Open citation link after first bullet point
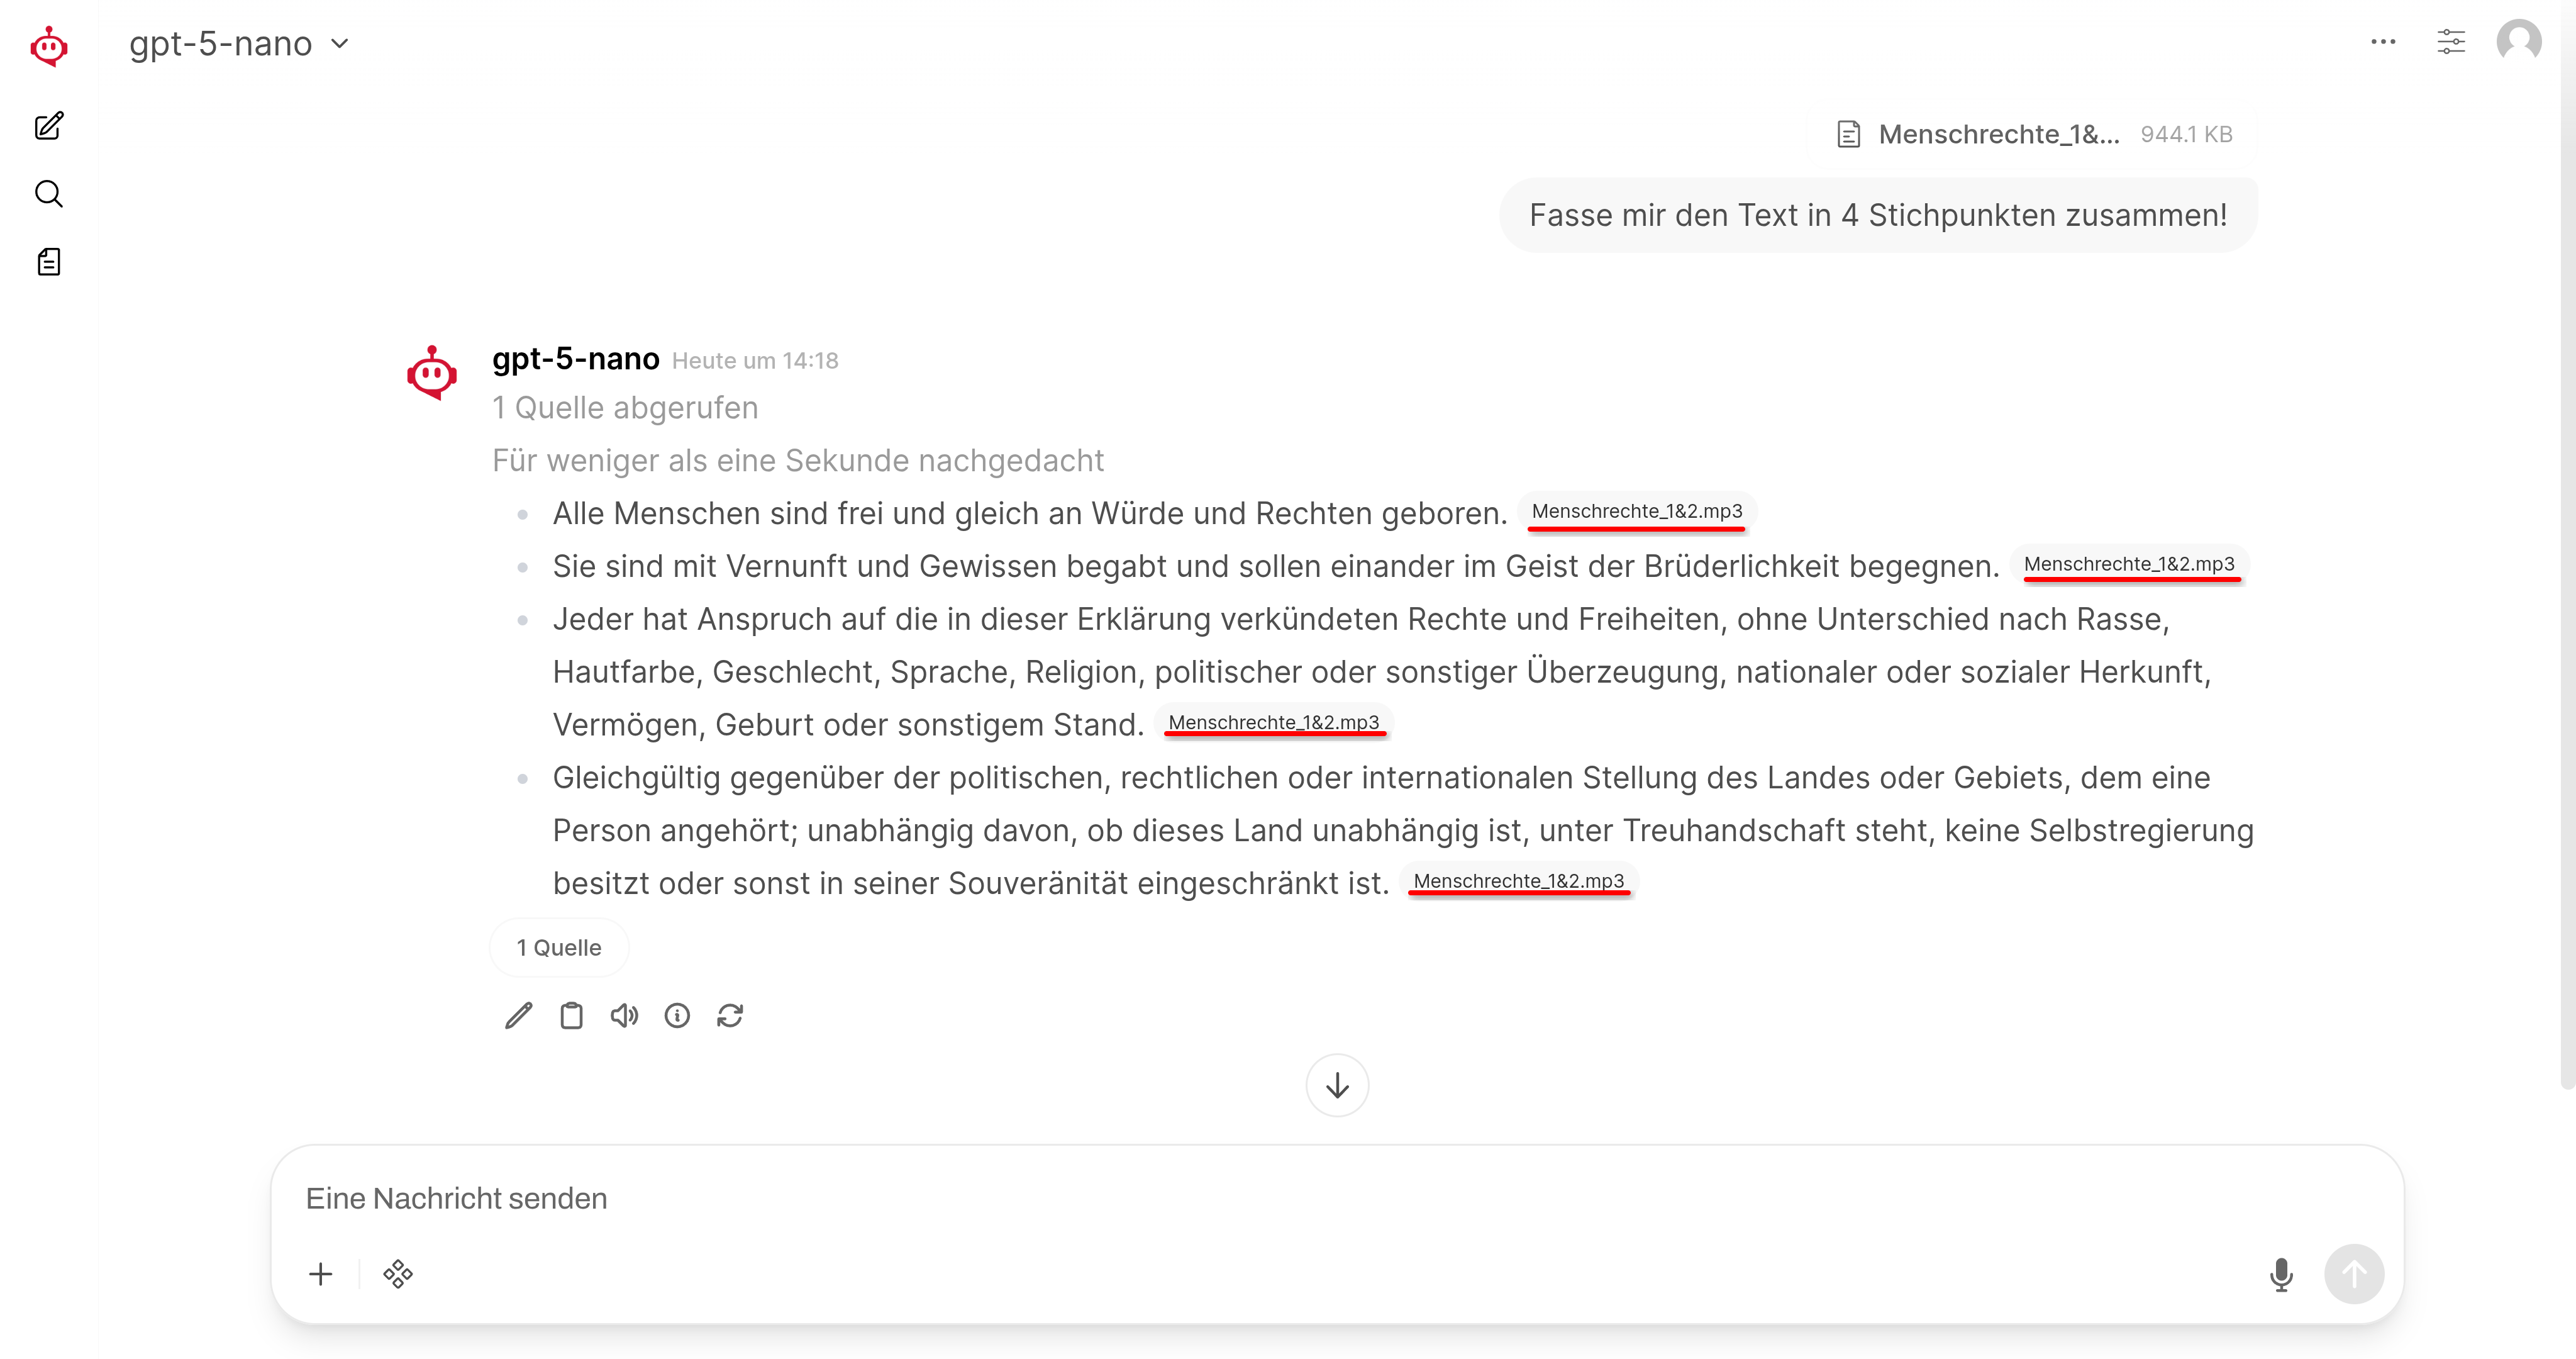 [1636, 512]
